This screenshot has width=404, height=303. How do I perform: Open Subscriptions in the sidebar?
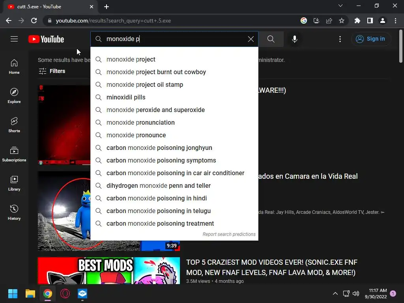coord(14,154)
